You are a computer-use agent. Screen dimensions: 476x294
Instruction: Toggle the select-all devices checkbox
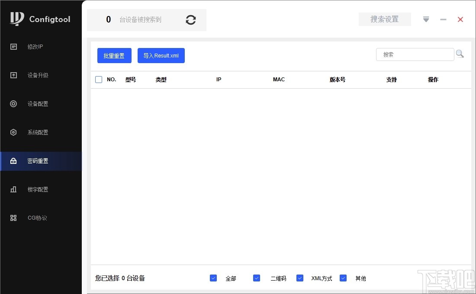pos(98,80)
